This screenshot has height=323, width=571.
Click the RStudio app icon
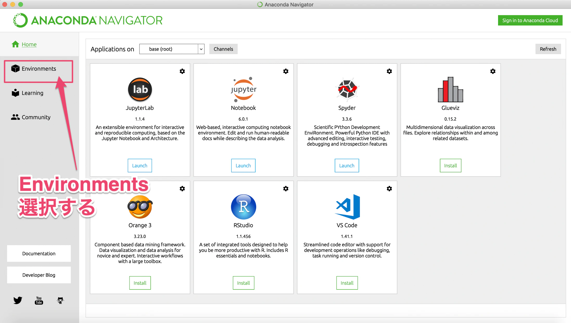[244, 207]
